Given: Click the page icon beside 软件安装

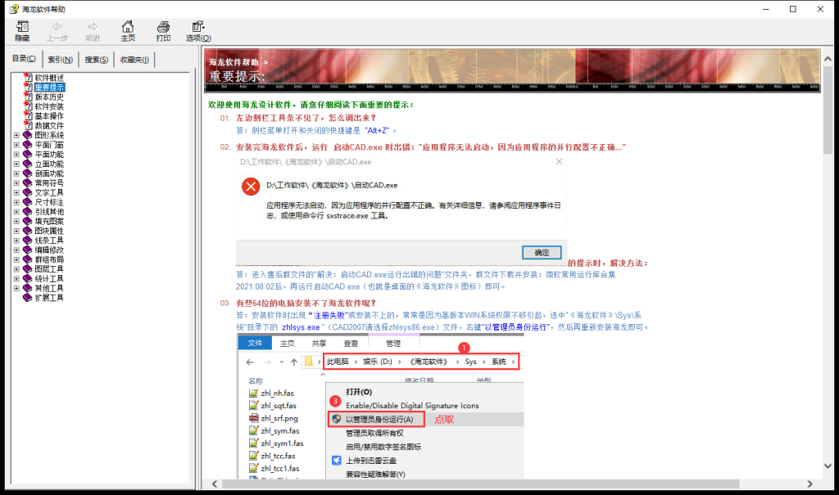Looking at the screenshot, I should (28, 106).
